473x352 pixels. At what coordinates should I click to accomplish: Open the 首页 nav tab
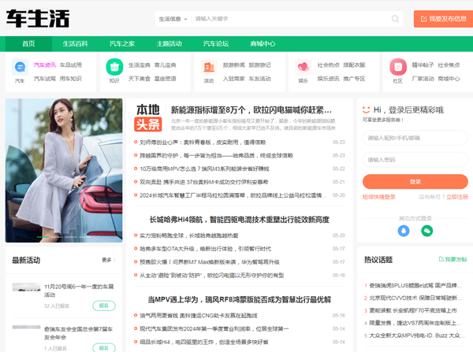coord(28,43)
